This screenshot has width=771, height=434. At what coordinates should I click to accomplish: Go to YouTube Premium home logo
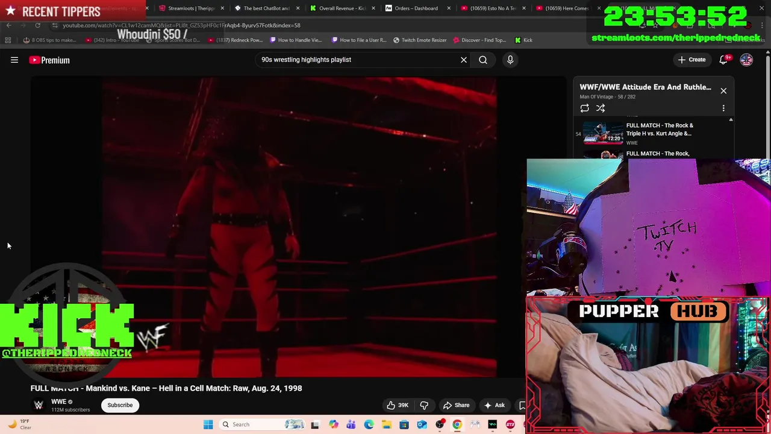point(49,60)
